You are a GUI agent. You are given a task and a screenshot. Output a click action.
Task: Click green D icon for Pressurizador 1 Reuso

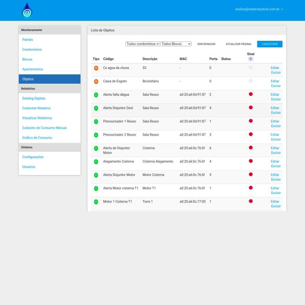pyautogui.click(x=96, y=121)
